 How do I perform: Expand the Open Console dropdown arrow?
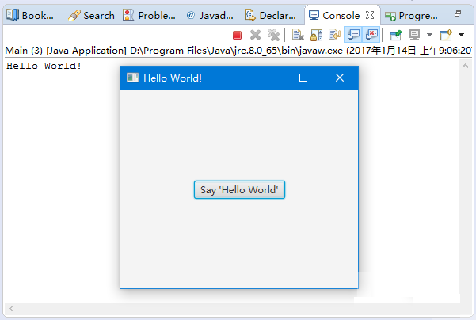tap(461, 35)
